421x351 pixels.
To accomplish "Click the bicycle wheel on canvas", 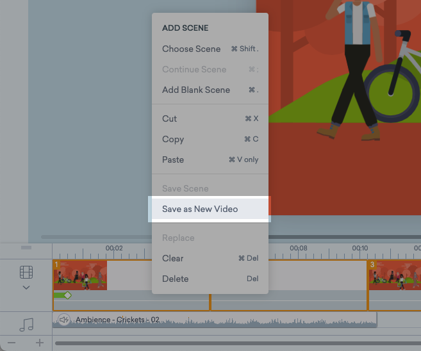I will pos(391,93).
